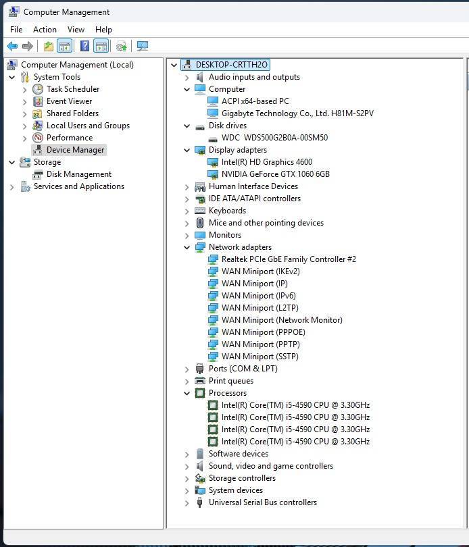Click the Performance icon in left tree
469x547 pixels.
coord(38,138)
